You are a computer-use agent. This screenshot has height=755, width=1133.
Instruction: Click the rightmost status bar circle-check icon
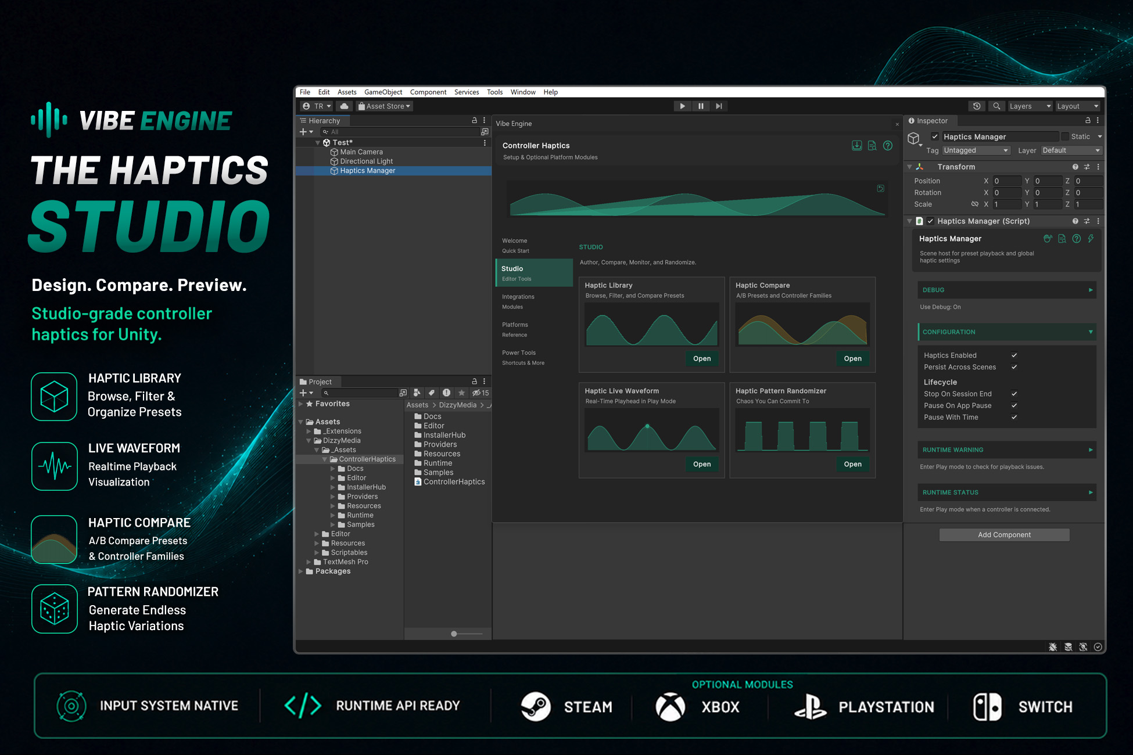(1098, 647)
